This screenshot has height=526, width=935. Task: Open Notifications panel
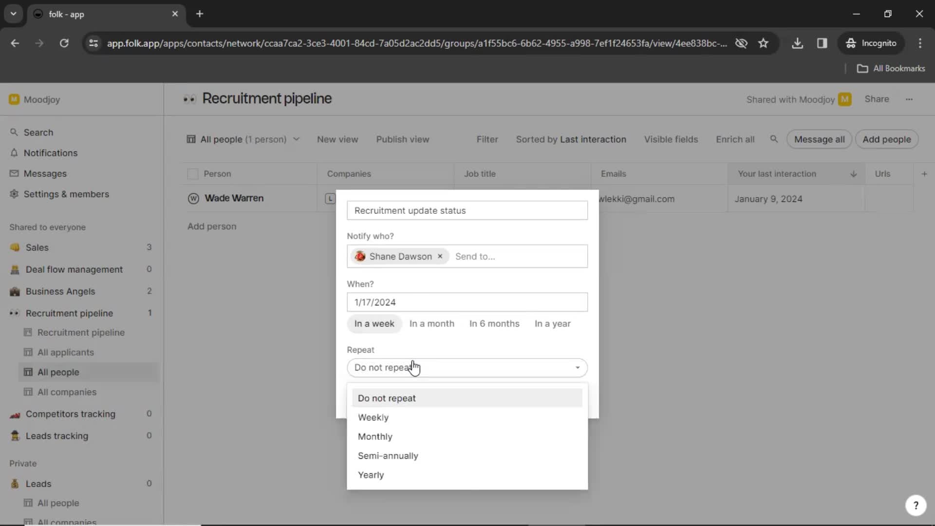[x=50, y=152]
